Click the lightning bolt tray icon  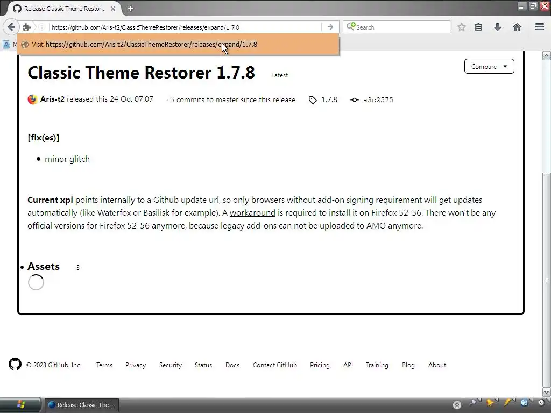click(507, 402)
